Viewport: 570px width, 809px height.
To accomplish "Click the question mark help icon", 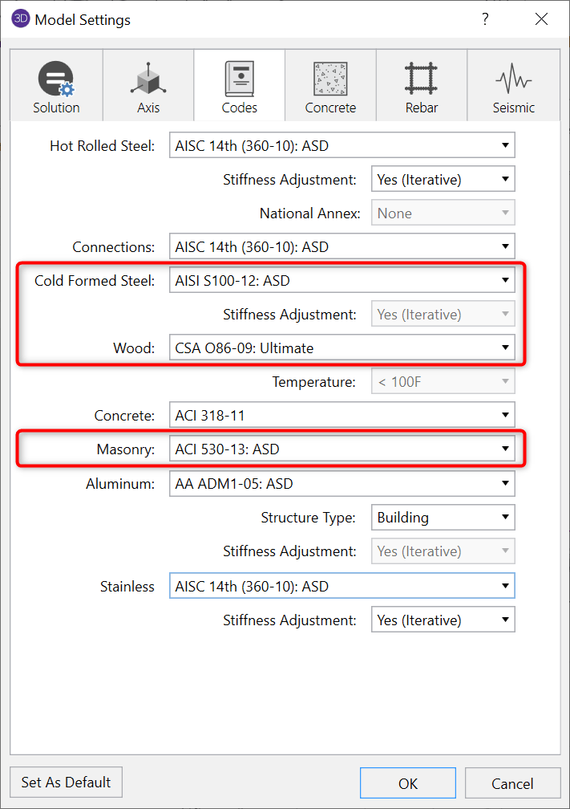I will pyautogui.click(x=485, y=19).
